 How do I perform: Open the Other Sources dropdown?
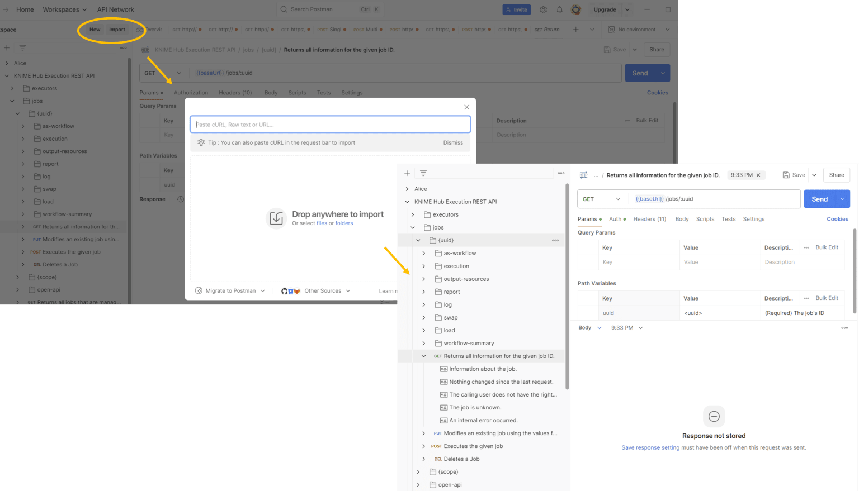click(327, 290)
